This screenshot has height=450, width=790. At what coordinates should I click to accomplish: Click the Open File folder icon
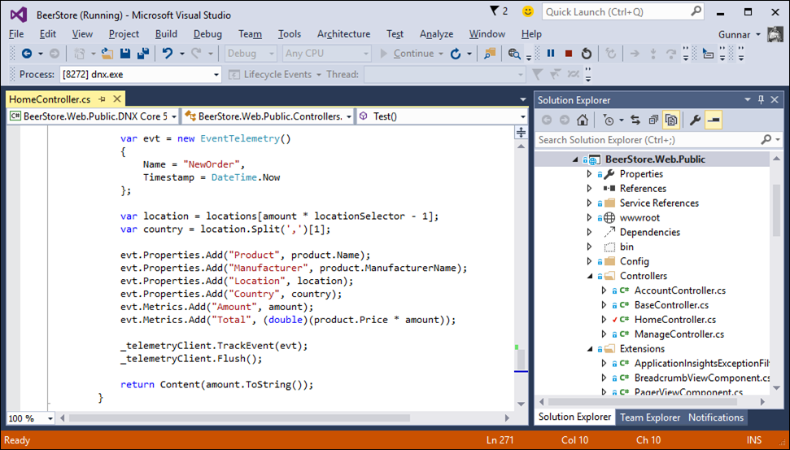107,54
